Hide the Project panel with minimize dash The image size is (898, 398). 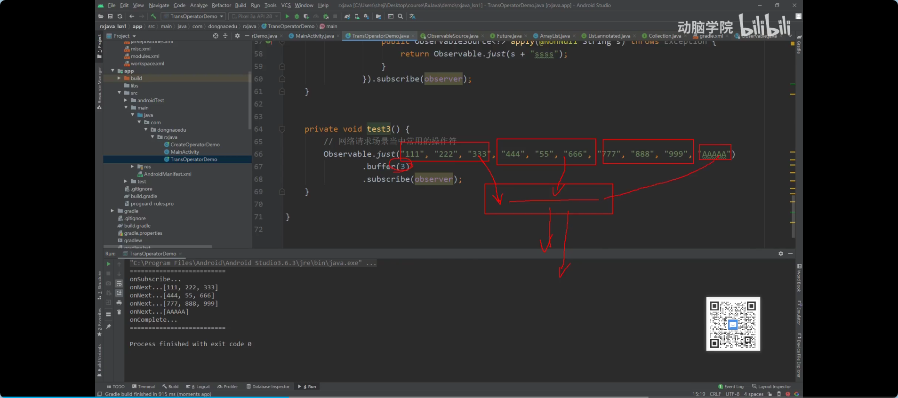(x=247, y=36)
